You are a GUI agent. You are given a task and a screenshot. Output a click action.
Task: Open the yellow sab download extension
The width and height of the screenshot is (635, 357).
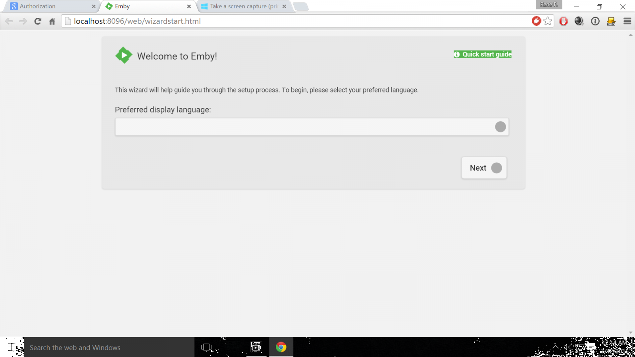(611, 21)
